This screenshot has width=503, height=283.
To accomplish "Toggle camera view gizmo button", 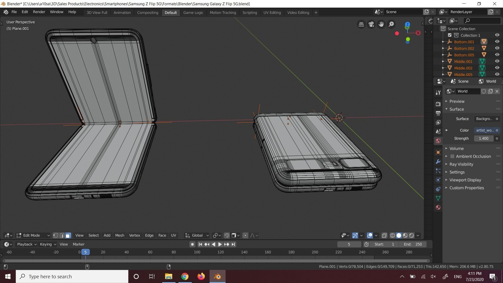I will [x=371, y=24].
